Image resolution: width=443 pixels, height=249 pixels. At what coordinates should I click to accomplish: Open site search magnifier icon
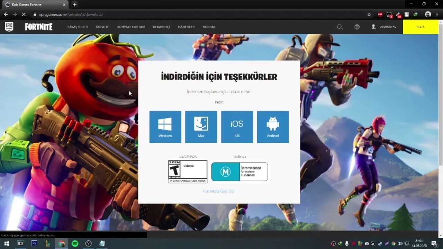(340, 27)
